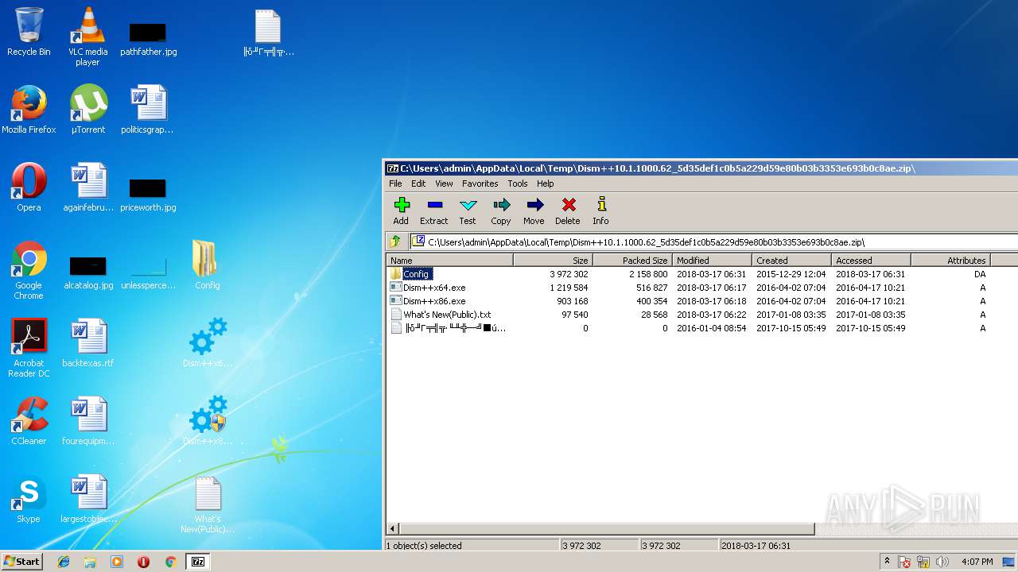1018x572 pixels.
Task: Select µTorrent desktop shortcut
Action: [x=87, y=110]
